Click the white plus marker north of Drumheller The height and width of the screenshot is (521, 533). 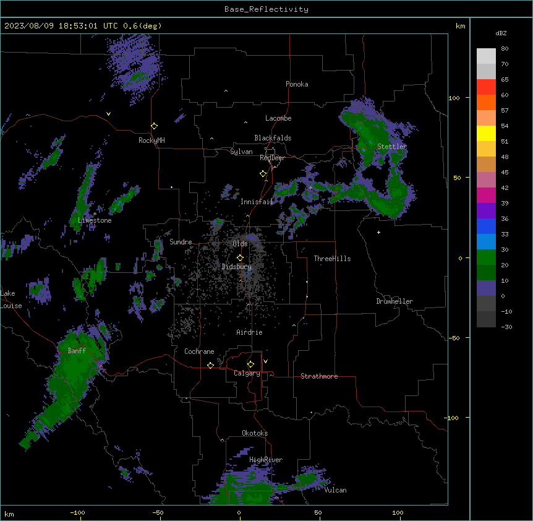click(x=378, y=232)
